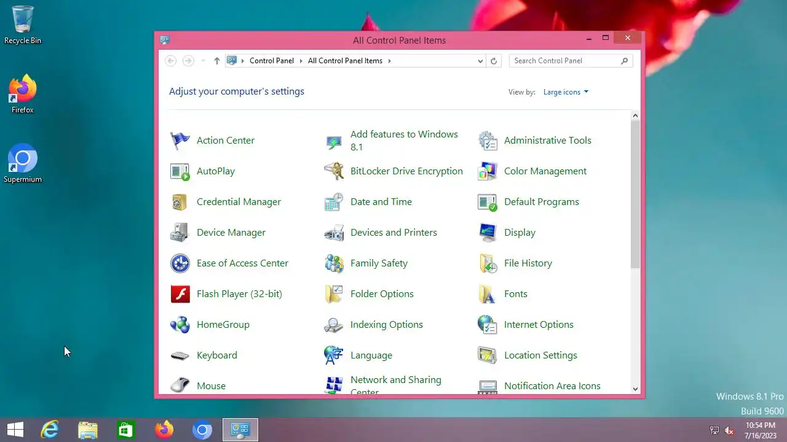Open the Action Center flag icon
This screenshot has width=787, height=442.
[180, 141]
